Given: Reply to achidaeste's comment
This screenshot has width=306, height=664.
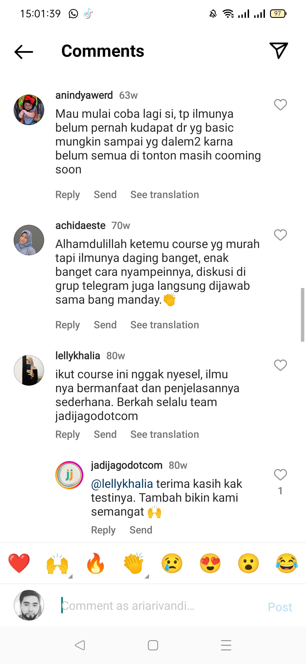Looking at the screenshot, I should [x=67, y=325].
